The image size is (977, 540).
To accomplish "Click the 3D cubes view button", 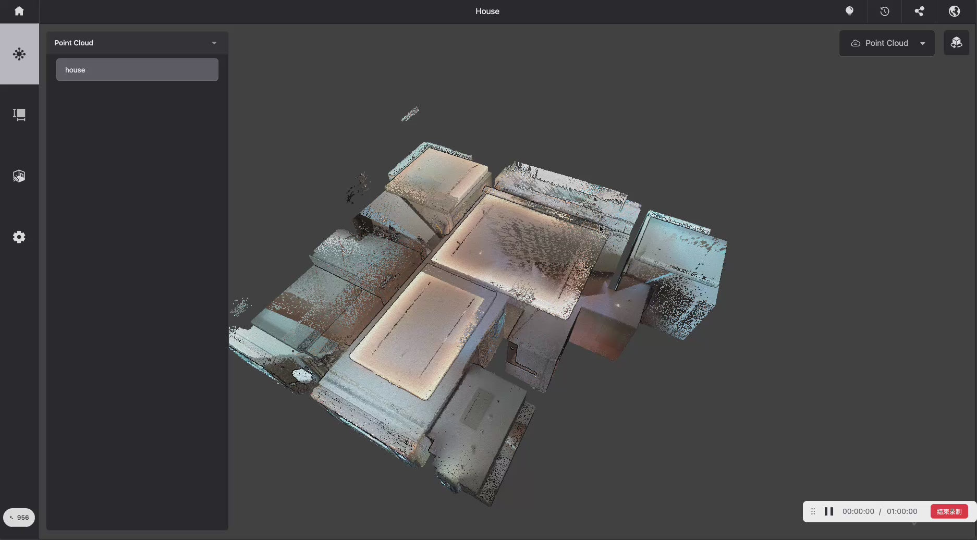I will click(x=957, y=43).
